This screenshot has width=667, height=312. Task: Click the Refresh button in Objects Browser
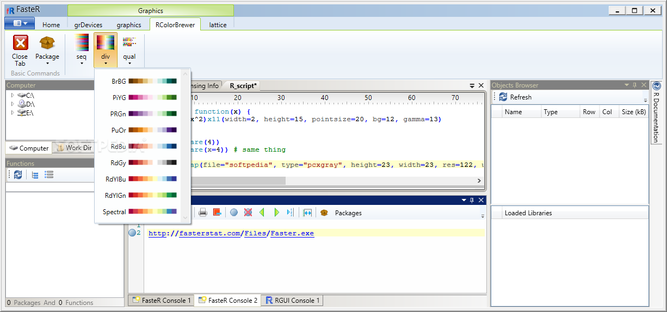tap(515, 97)
